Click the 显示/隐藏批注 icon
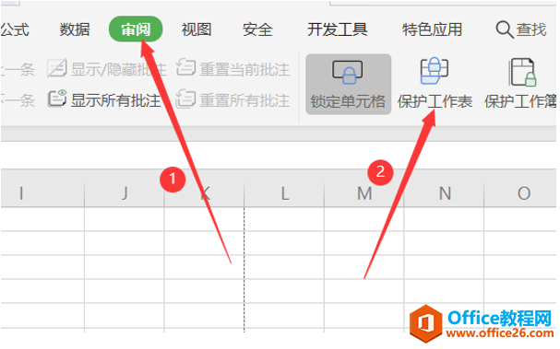 pos(57,68)
